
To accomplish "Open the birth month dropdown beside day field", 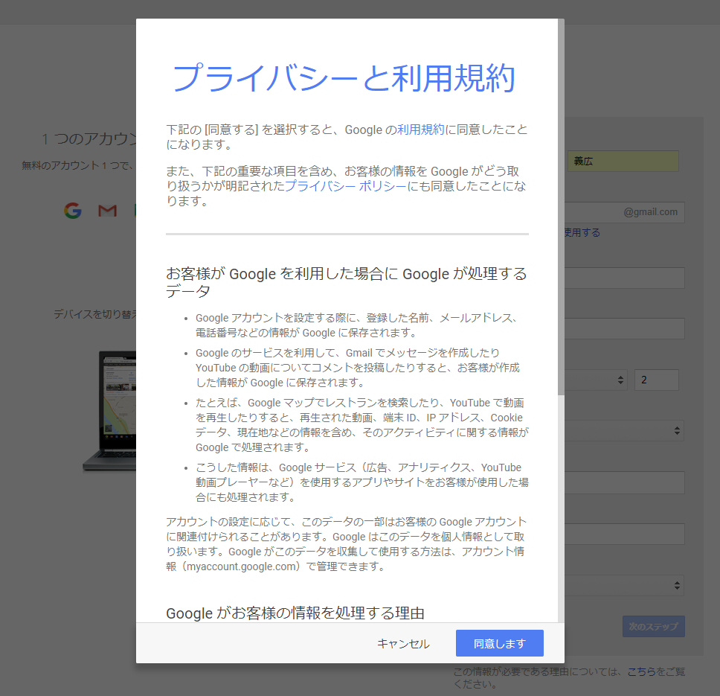I will [x=596, y=380].
